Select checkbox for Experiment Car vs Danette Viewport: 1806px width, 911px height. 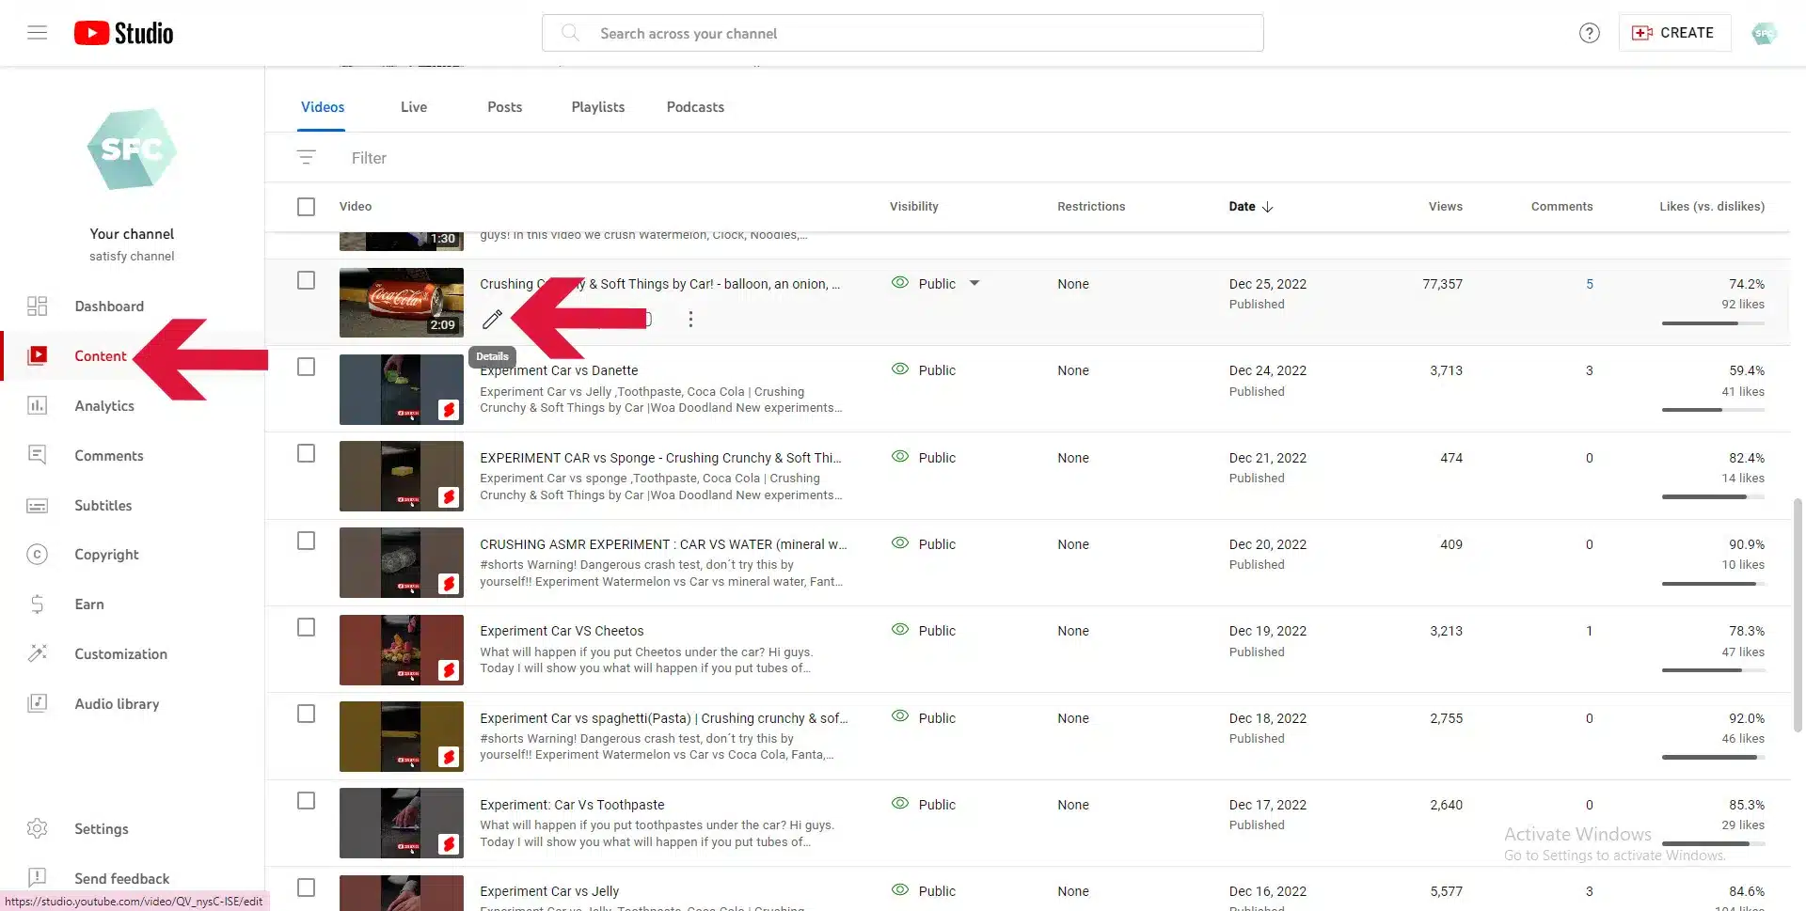[x=307, y=368]
